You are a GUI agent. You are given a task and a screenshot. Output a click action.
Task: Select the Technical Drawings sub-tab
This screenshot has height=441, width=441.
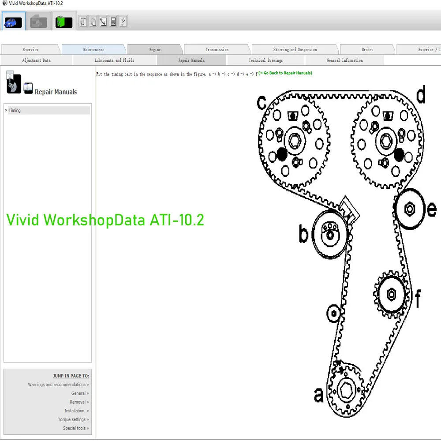coord(265,60)
